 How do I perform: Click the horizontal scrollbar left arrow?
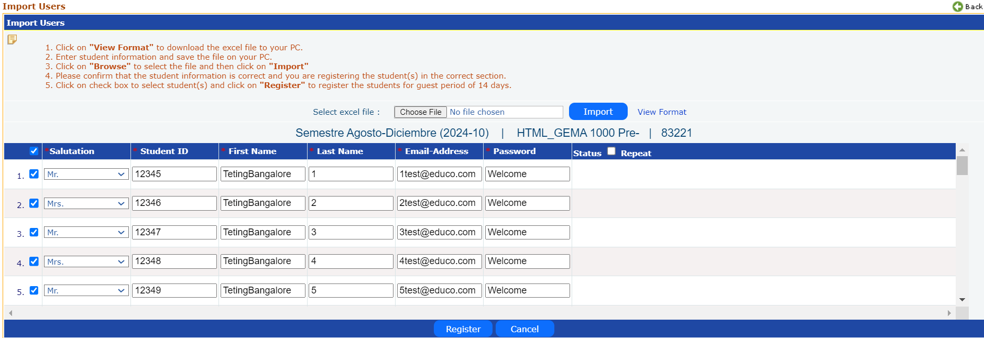10,313
